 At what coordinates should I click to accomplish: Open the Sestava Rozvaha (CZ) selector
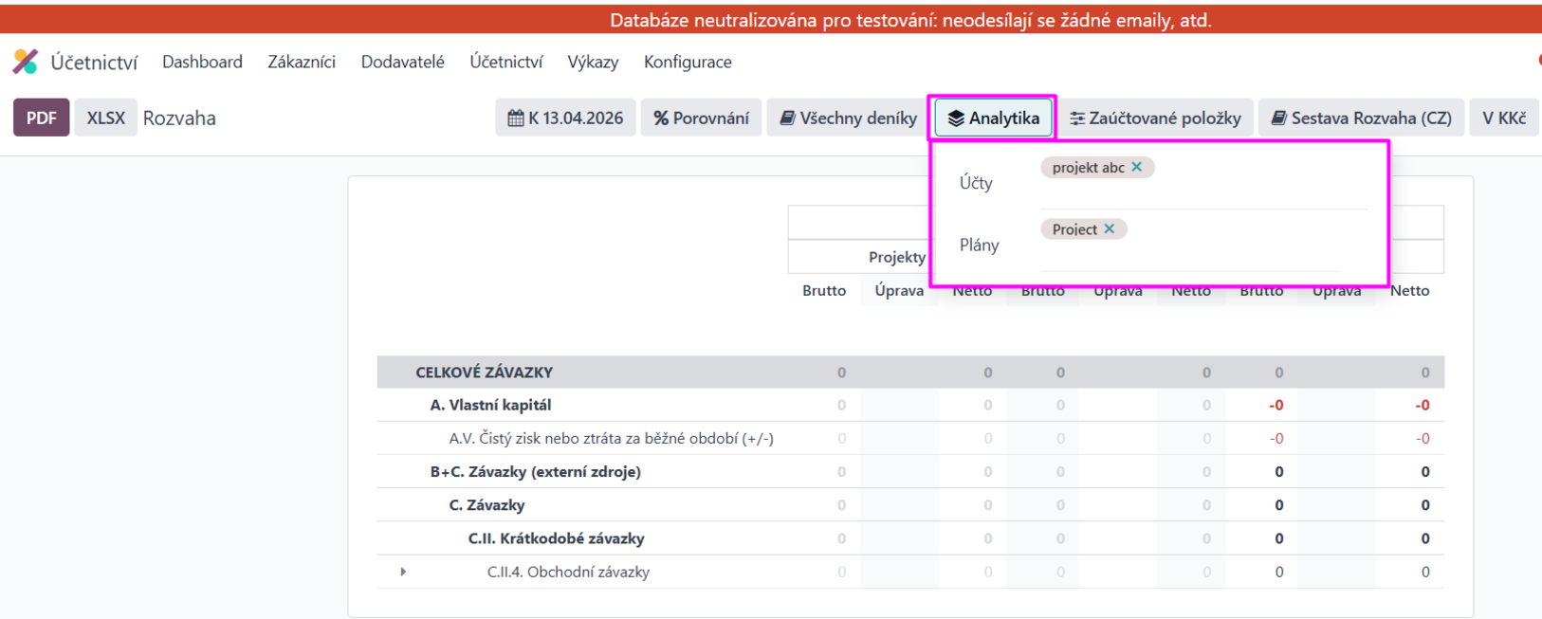[1361, 118]
